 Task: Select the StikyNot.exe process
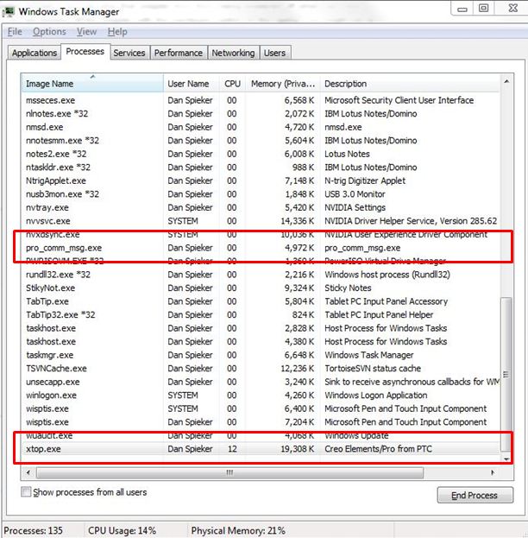(260, 288)
